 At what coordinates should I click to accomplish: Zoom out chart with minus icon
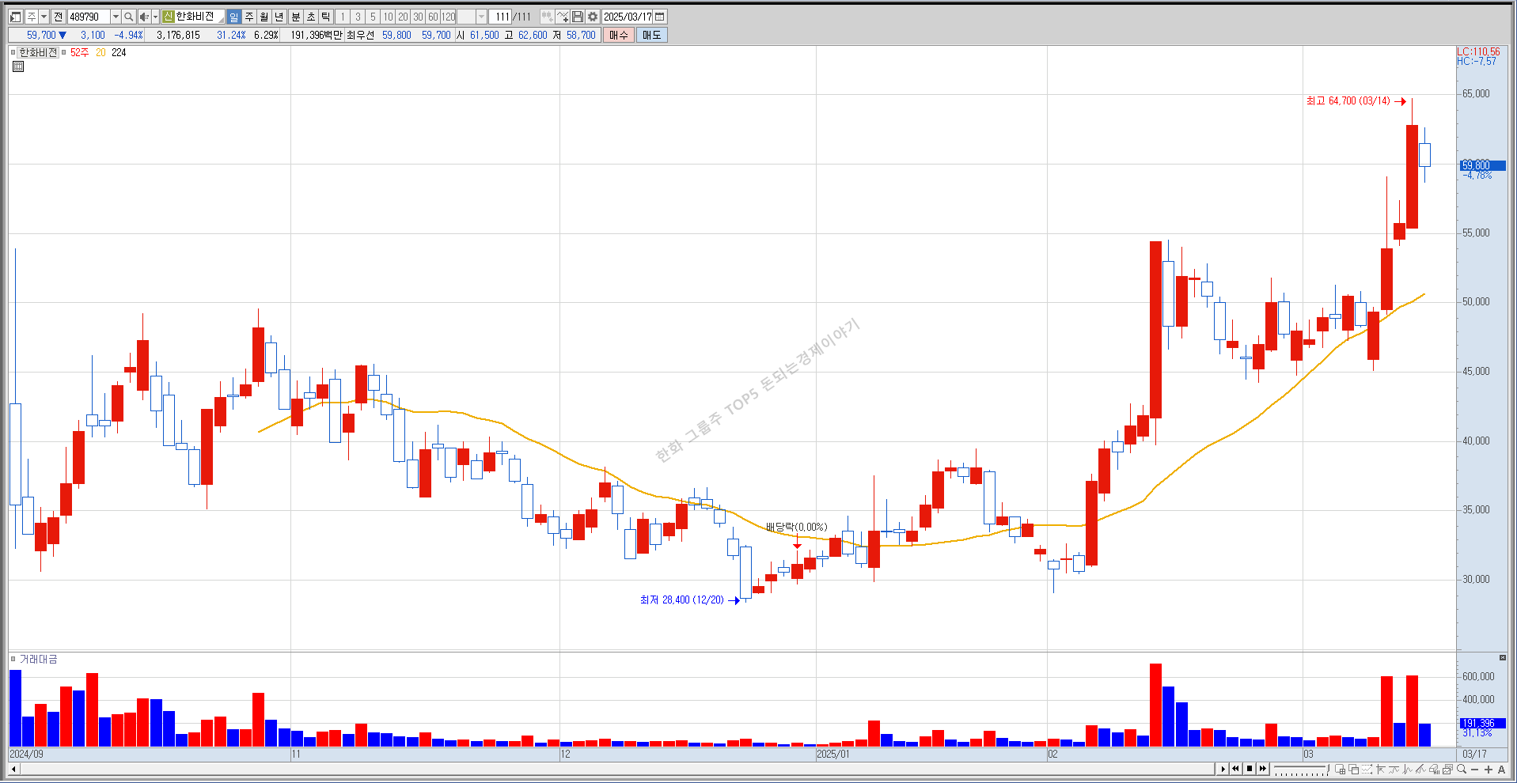(1475, 770)
